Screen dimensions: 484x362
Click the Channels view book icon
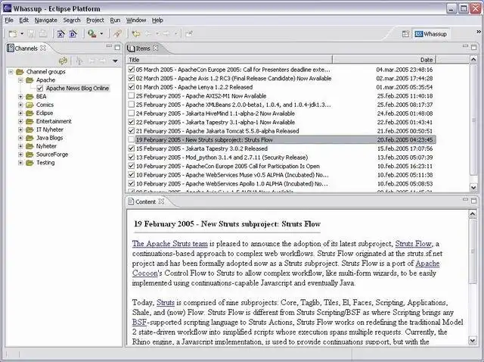tap(11, 48)
